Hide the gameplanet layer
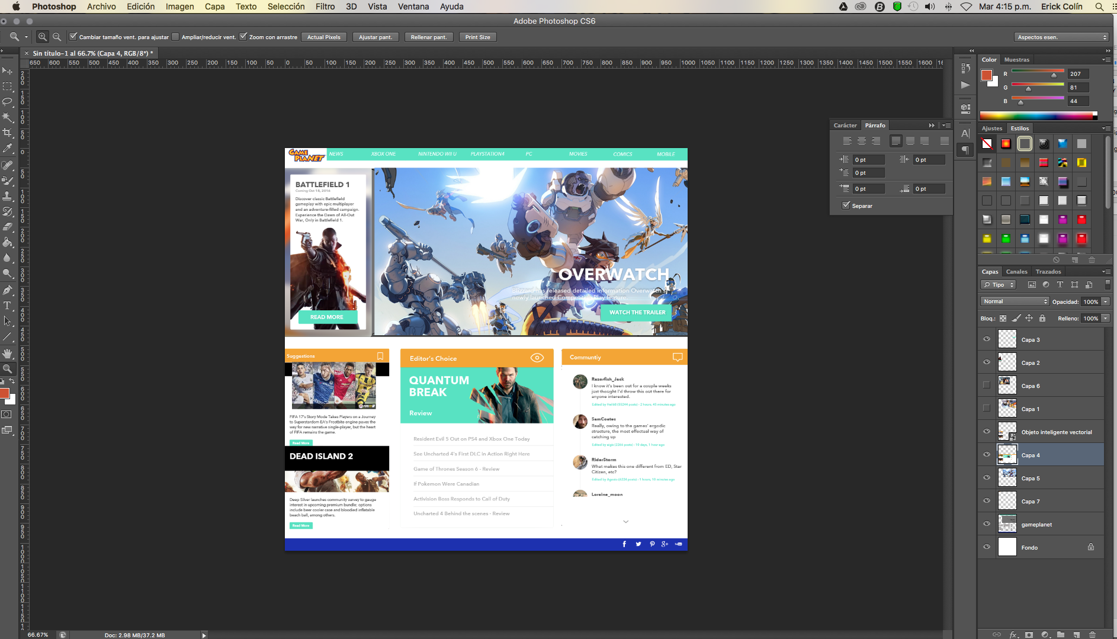 987,524
